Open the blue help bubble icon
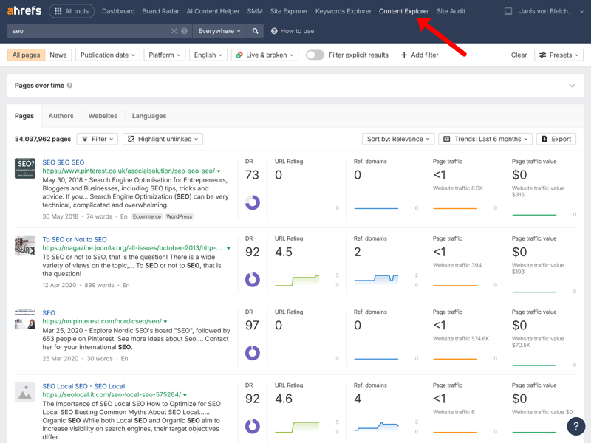 [x=575, y=426]
